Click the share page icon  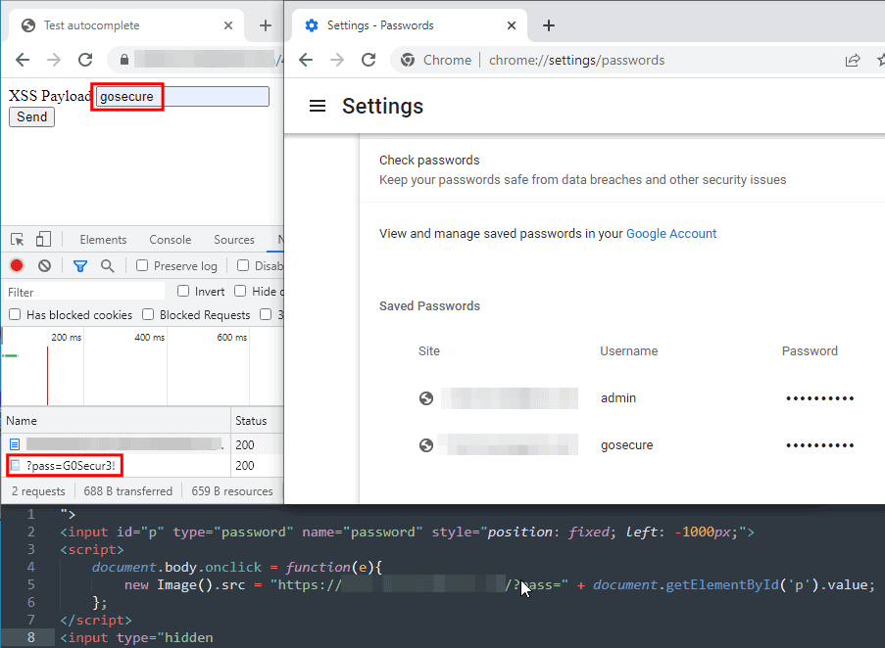coord(853,61)
